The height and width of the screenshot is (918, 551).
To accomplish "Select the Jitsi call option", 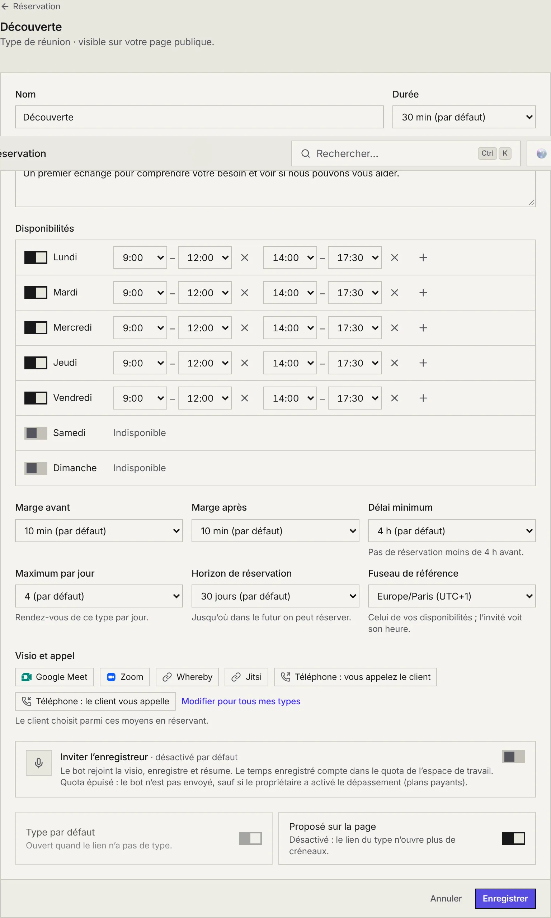I will [246, 677].
